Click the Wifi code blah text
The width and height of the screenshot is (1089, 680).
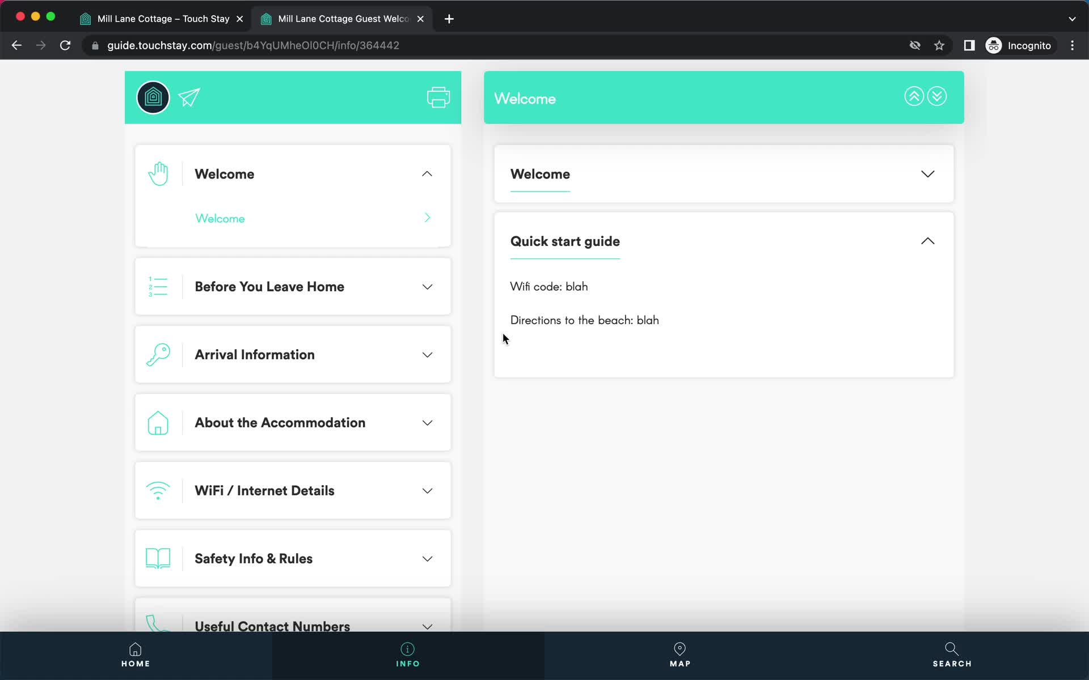point(549,285)
